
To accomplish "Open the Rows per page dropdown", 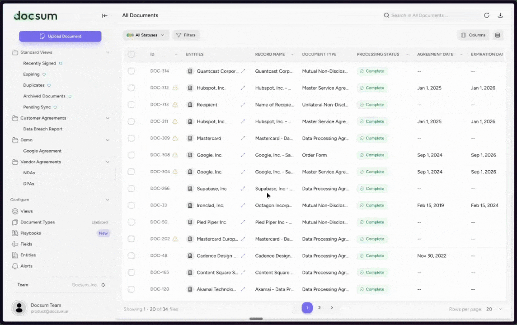I will point(494,309).
